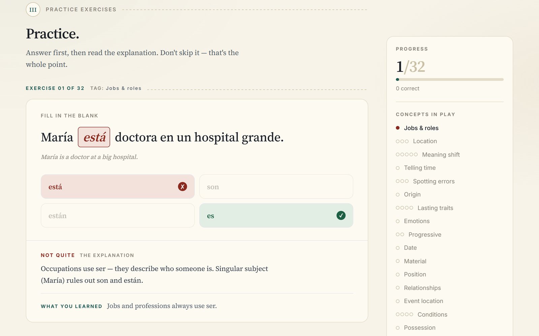539x336 pixels.
Task: Click the 'CONCEPTS IN PLAY' heading
Action: click(425, 114)
